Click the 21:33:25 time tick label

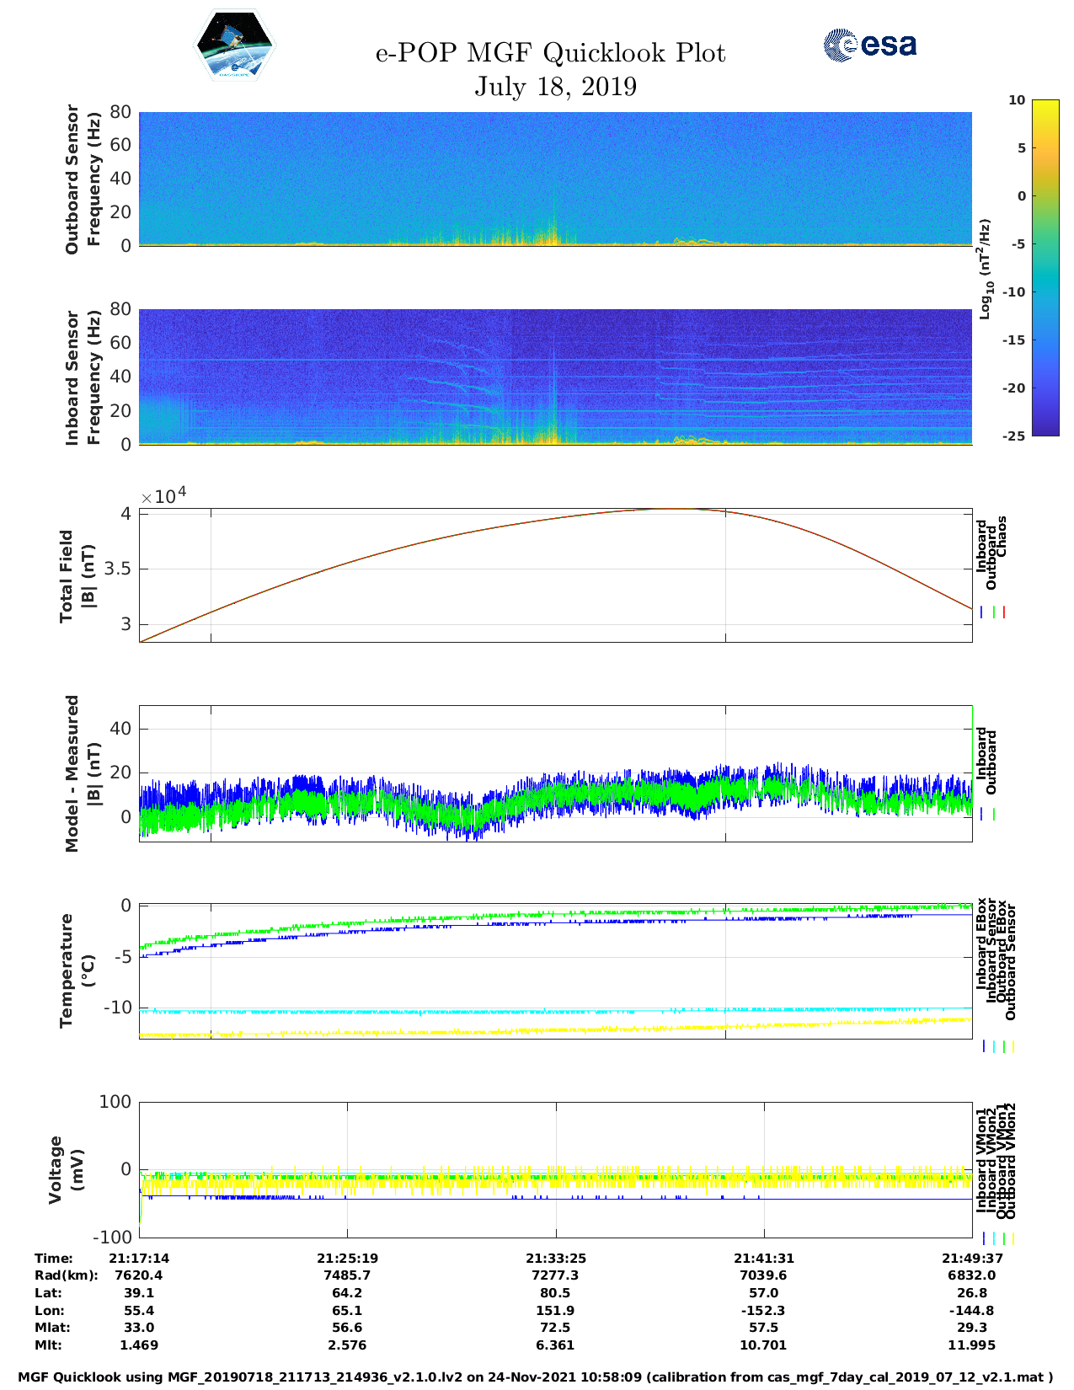(x=555, y=1258)
